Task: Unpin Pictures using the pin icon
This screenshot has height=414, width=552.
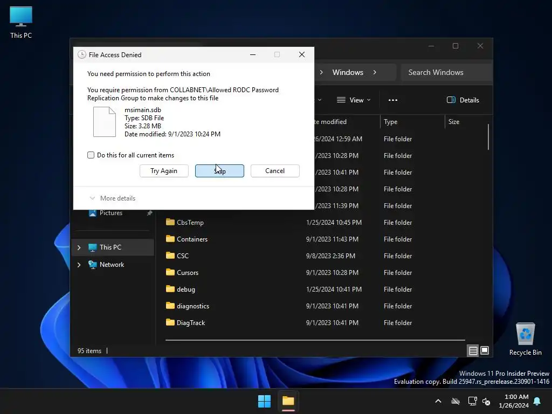Action: click(x=150, y=213)
